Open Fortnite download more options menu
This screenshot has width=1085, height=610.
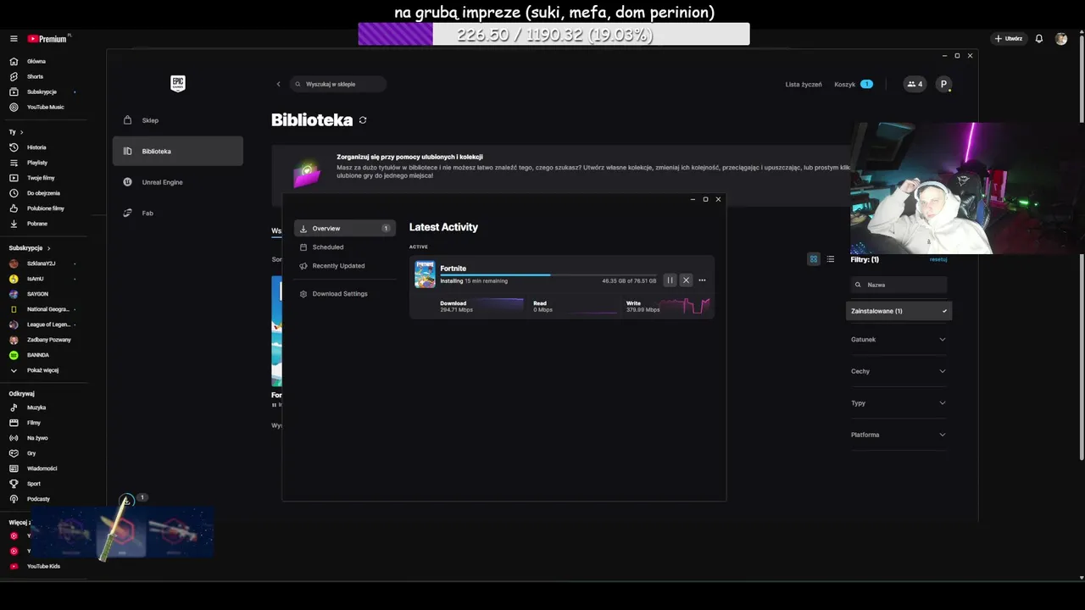[702, 280]
